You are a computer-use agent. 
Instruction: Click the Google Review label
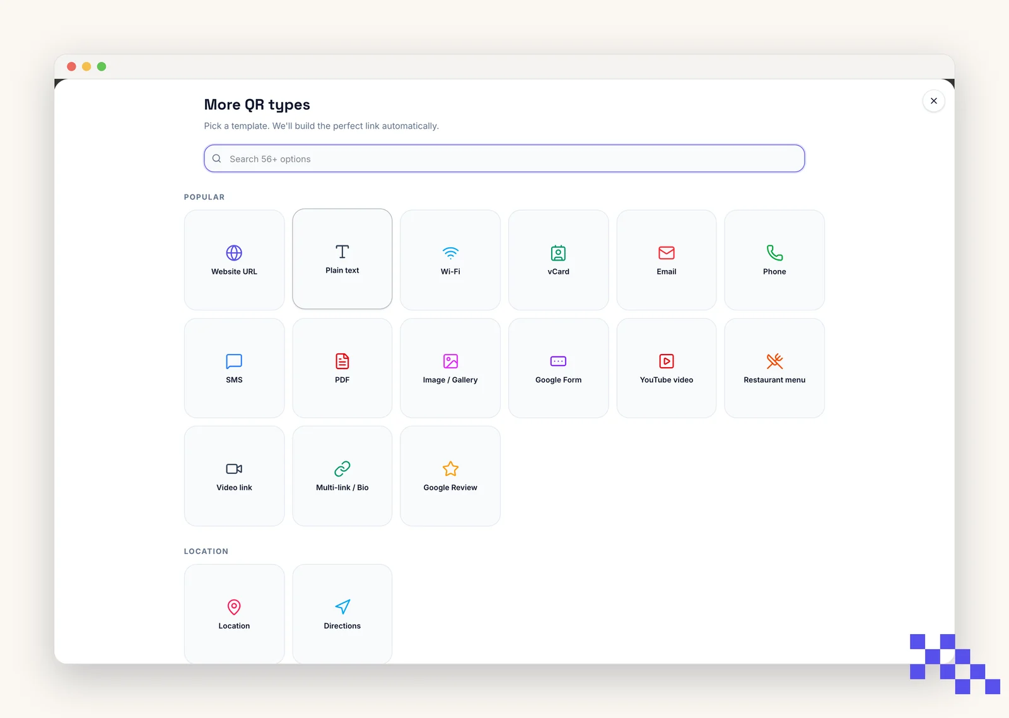[450, 488]
